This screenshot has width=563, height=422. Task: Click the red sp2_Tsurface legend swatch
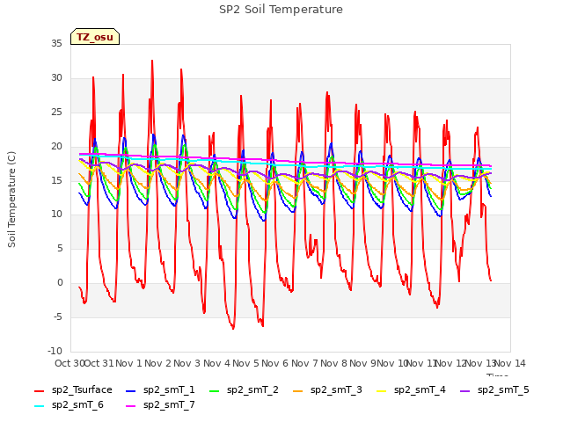[39, 390]
